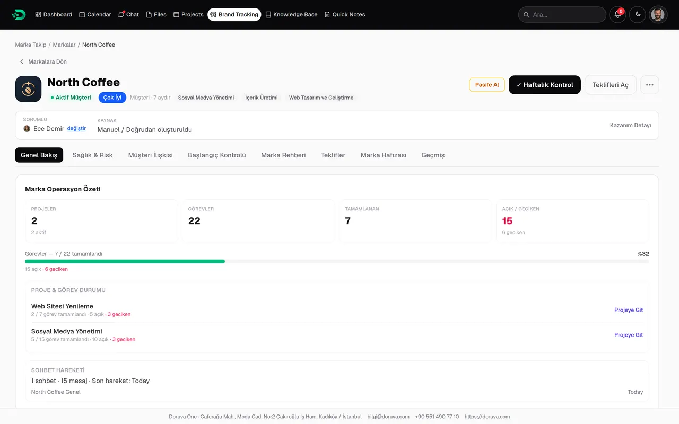This screenshot has height=424, width=679.
Task: Switch to Sağlık & Risk tab
Action: click(93, 155)
